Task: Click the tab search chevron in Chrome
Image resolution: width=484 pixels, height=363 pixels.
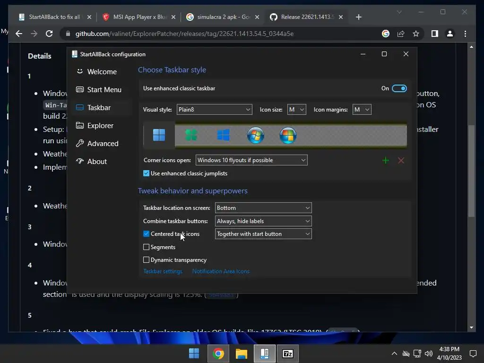Action: (x=399, y=12)
